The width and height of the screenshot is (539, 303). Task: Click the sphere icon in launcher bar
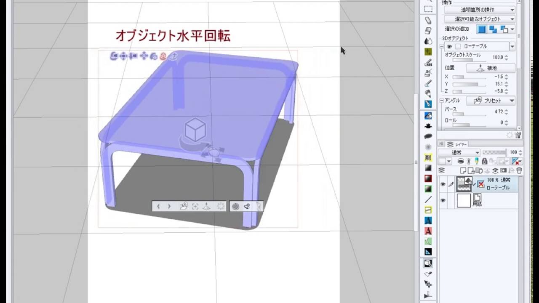[235, 206]
